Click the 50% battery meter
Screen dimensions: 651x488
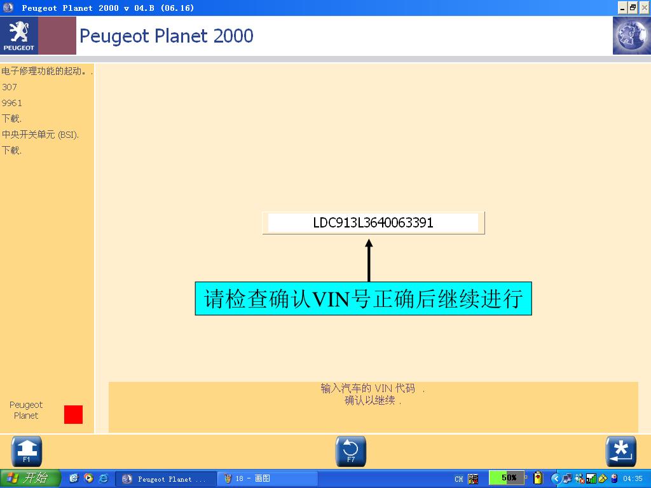507,478
